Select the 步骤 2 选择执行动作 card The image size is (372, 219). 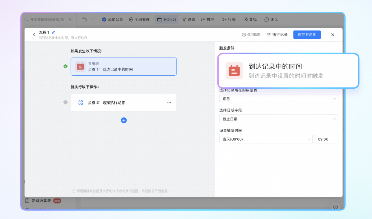coord(123,102)
